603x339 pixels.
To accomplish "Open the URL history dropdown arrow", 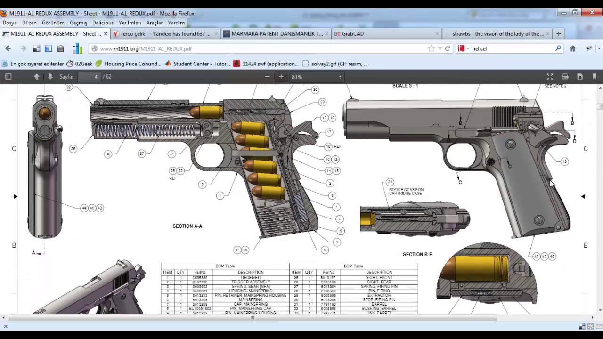I will click(x=440, y=48).
